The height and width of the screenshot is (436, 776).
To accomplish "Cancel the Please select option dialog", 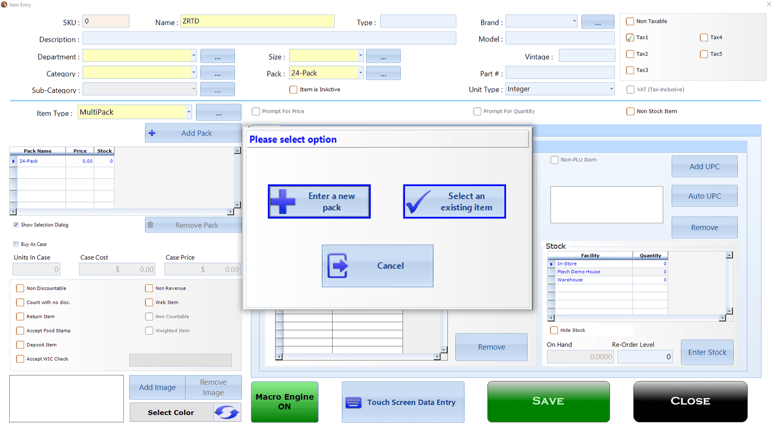I will tap(377, 265).
